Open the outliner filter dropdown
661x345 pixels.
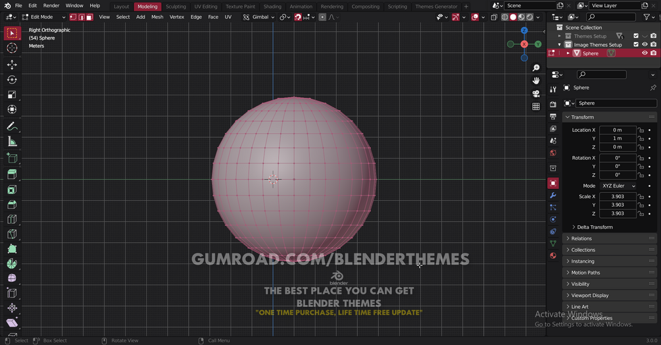pos(649,17)
